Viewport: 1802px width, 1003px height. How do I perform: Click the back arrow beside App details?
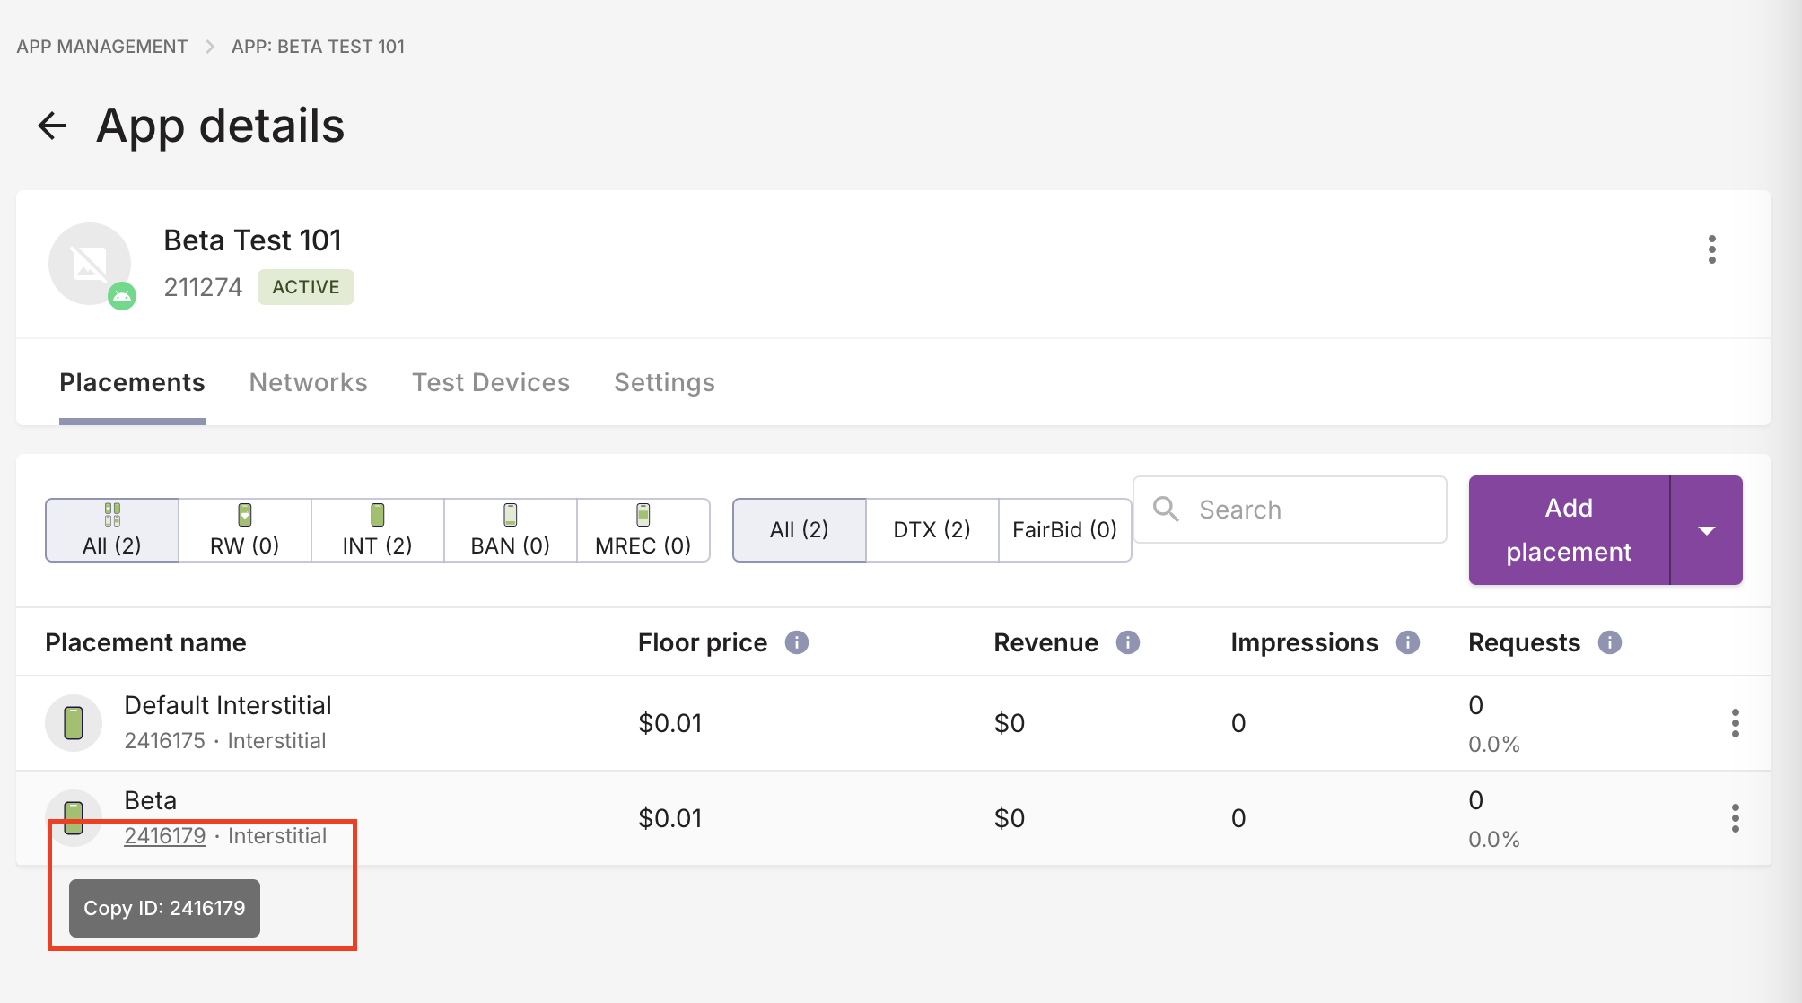coord(53,126)
